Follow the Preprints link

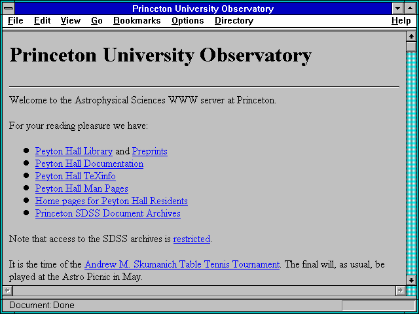[150, 151]
